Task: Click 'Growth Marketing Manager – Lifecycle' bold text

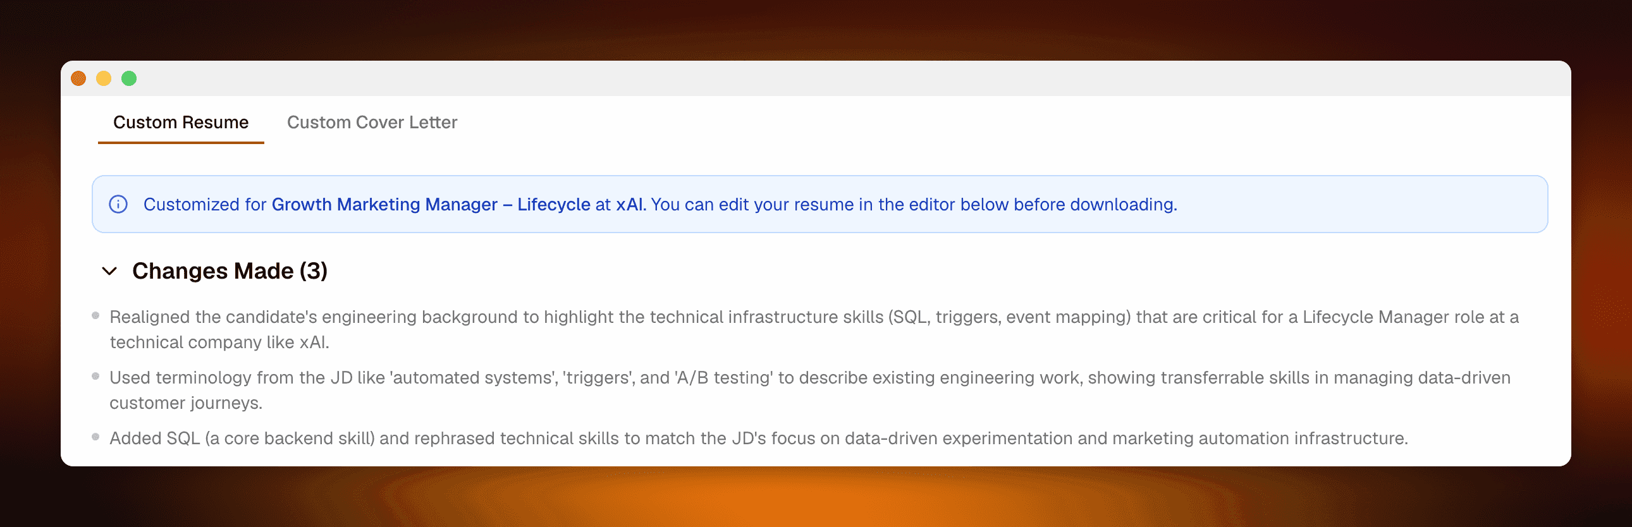Action: tap(431, 204)
